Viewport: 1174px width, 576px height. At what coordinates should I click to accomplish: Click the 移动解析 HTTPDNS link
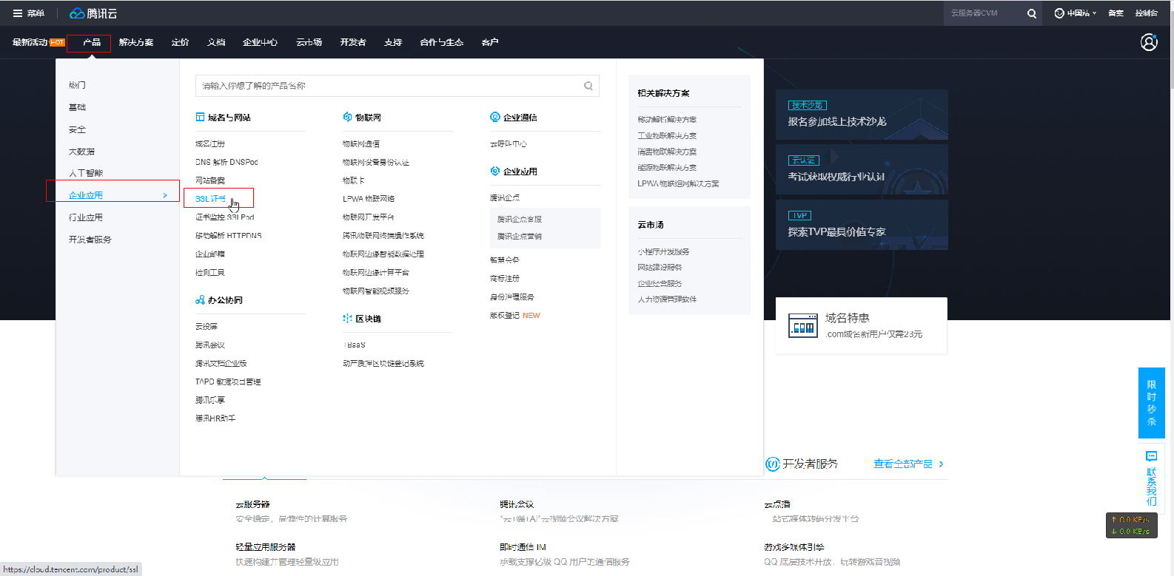point(229,236)
